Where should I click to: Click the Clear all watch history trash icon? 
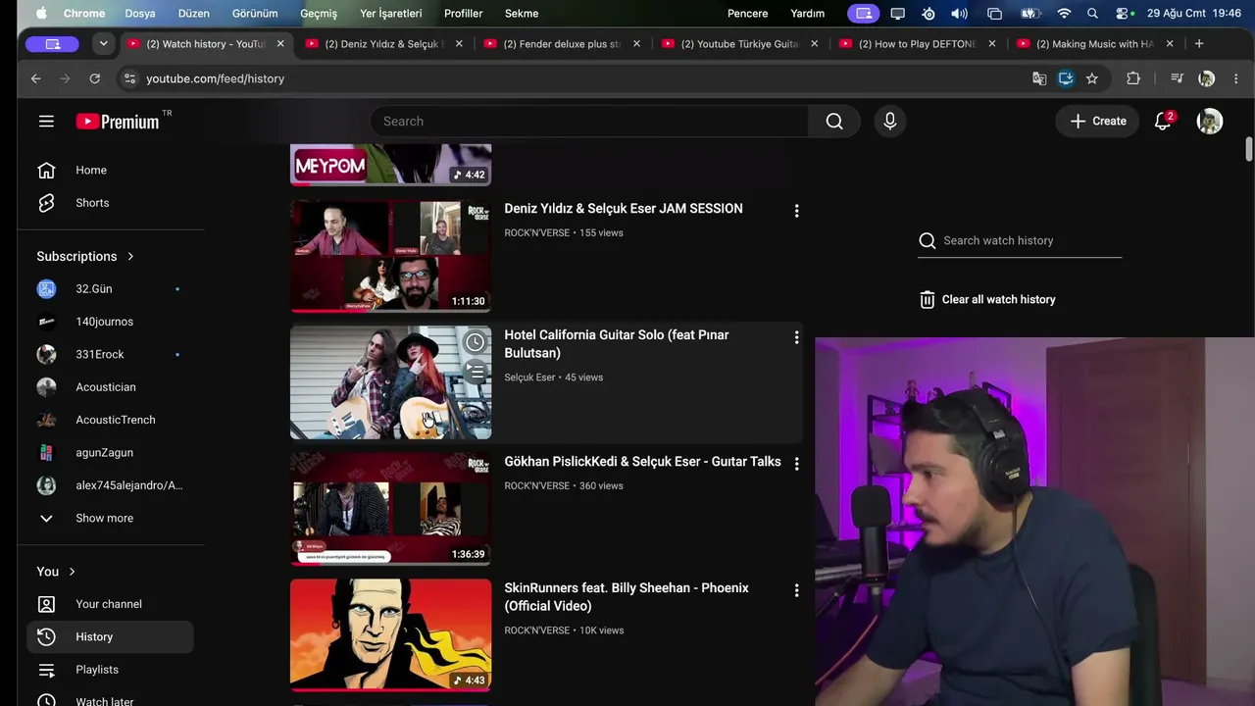[928, 299]
